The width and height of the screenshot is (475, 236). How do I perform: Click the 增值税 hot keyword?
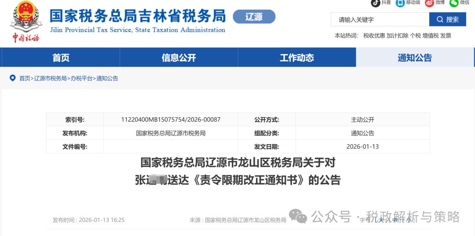pyautogui.click(x=430, y=36)
